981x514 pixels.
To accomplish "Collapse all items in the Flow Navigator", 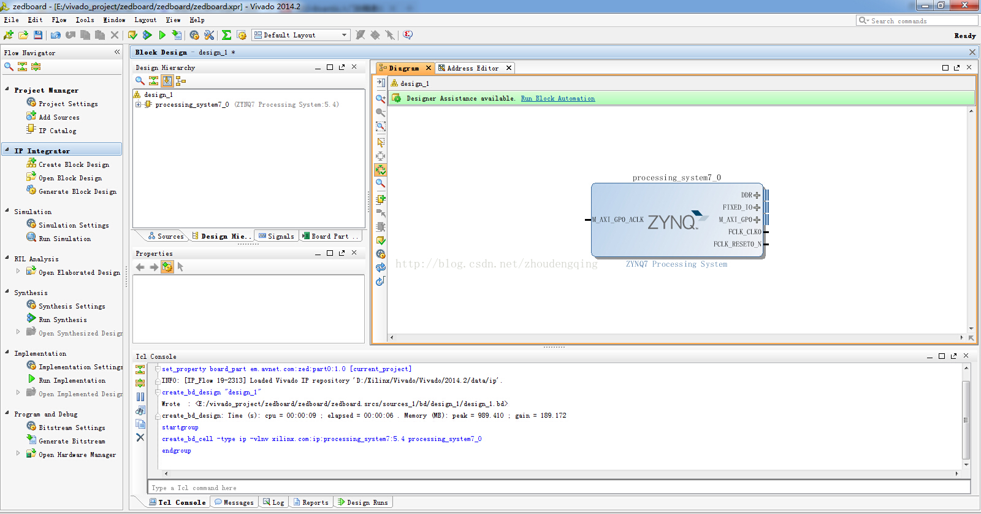I will coord(22,66).
